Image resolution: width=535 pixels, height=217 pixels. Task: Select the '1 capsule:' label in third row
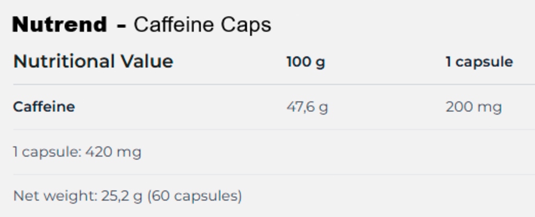pyautogui.click(x=47, y=152)
